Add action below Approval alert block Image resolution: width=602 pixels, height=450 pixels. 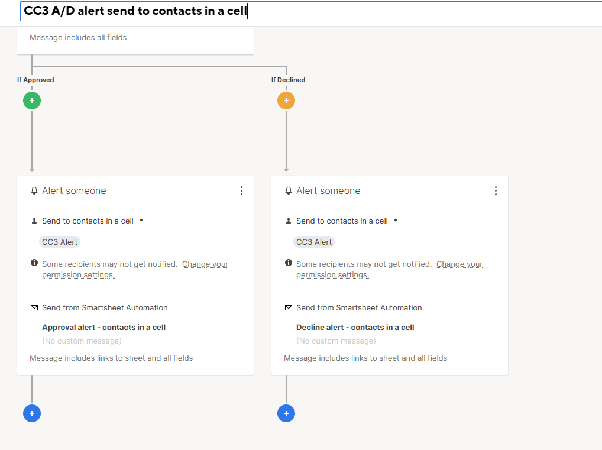(x=32, y=413)
